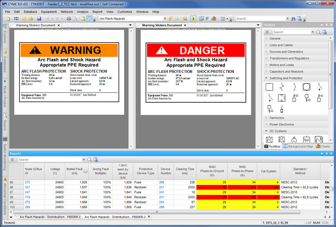Click the Print icon in the toolbar
Screen dimensions: 336x227
pyautogui.click(x=69, y=19)
